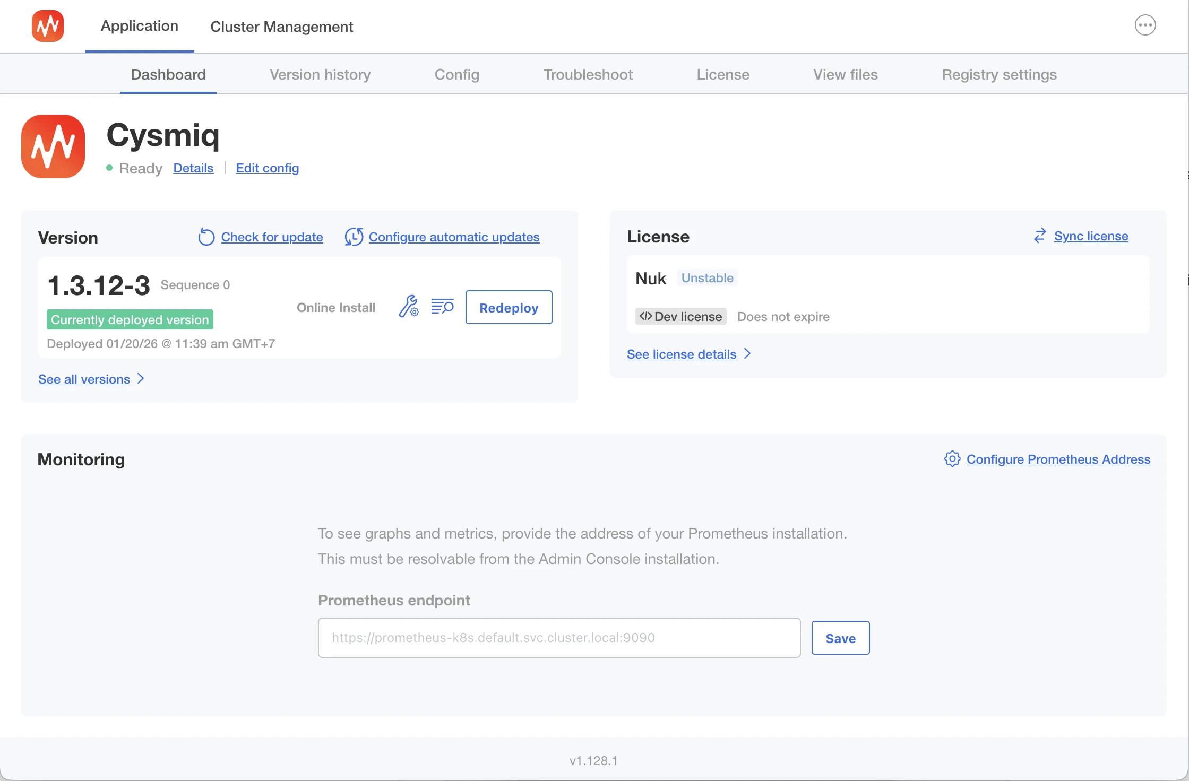The image size is (1189, 781).
Task: Click the Unstable channel tag
Action: 707,277
